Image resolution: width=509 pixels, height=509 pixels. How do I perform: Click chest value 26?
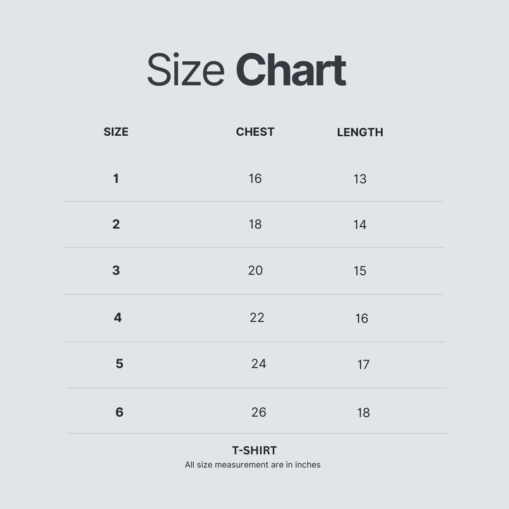tap(258, 412)
